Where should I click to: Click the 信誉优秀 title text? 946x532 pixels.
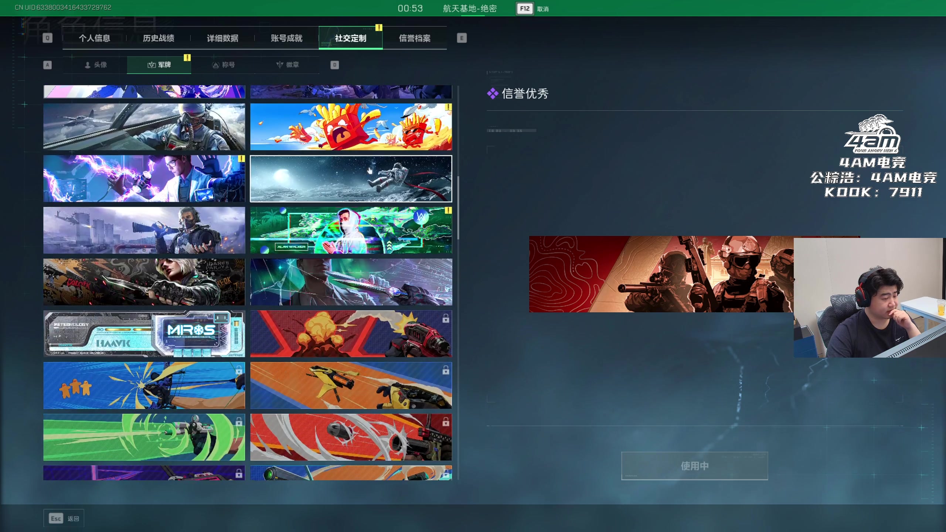[525, 94]
